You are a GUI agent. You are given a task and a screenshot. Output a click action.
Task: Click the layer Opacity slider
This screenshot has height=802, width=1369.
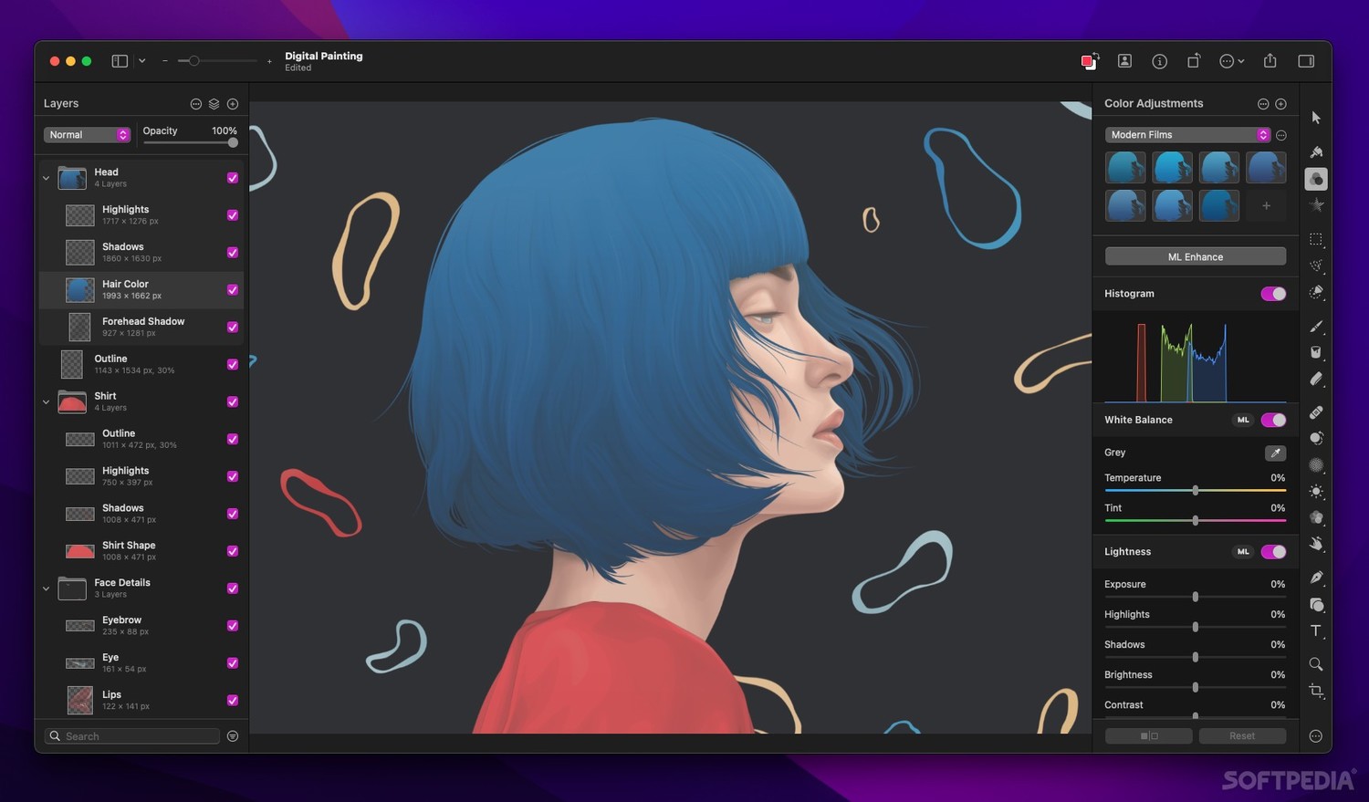coord(190,142)
